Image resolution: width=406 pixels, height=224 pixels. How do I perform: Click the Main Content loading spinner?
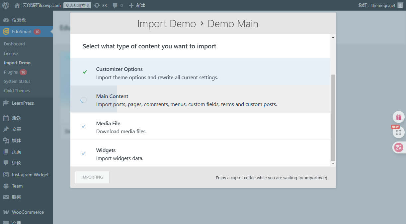83,100
